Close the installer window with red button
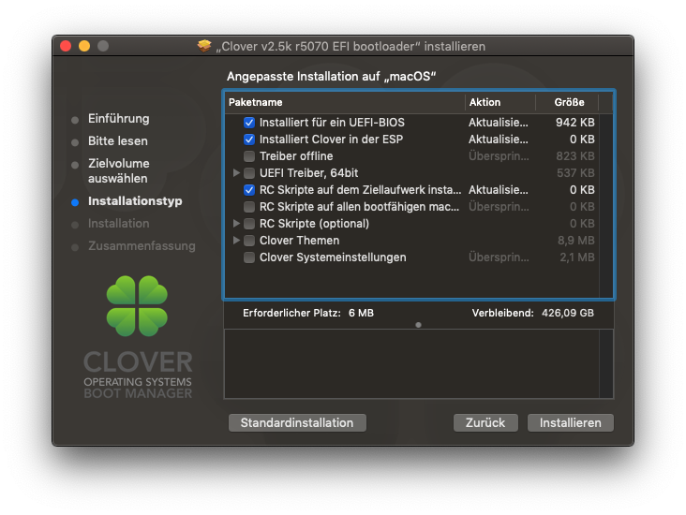The height and width of the screenshot is (515, 686). point(66,46)
